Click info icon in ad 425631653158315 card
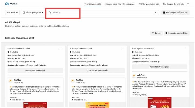This screenshot has height=108, width=195. click(x=96, y=62)
